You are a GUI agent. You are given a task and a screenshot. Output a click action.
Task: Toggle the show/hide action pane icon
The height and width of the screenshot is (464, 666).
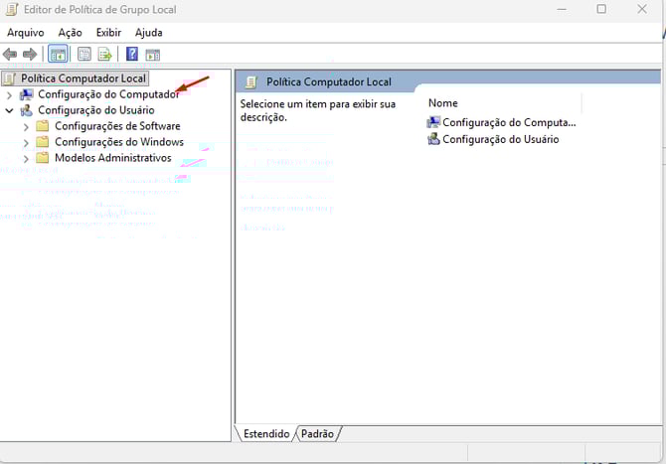point(152,54)
